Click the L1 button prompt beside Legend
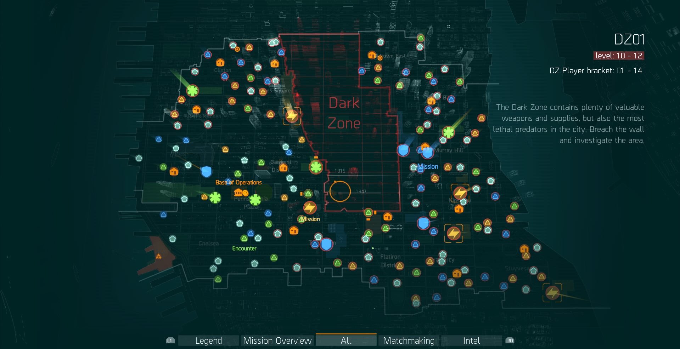The width and height of the screenshot is (680, 349). pos(170,341)
